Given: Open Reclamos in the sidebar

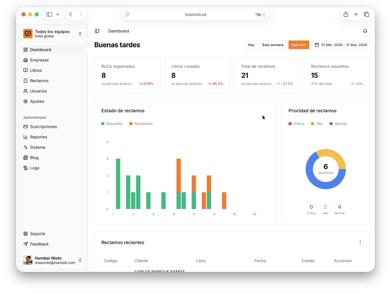Looking at the screenshot, I should tap(53, 81).
